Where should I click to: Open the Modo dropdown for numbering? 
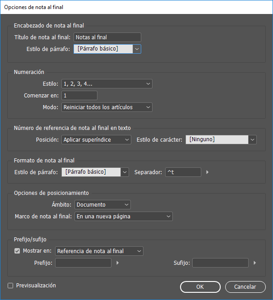(x=106, y=107)
